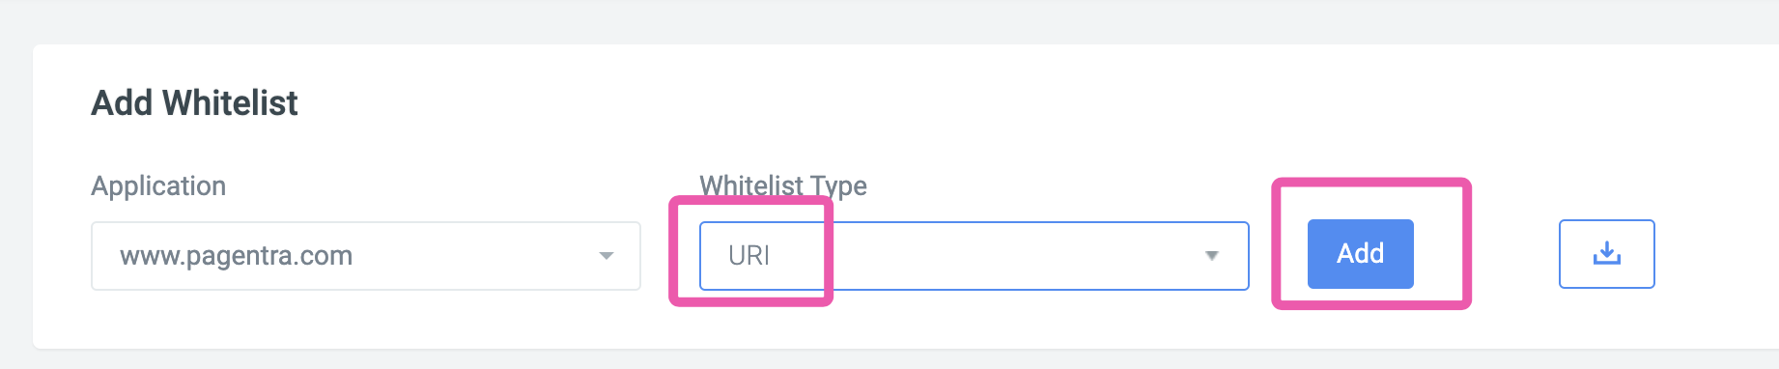Image resolution: width=1779 pixels, height=369 pixels.
Task: Open the Application dropdown
Action: click(366, 256)
